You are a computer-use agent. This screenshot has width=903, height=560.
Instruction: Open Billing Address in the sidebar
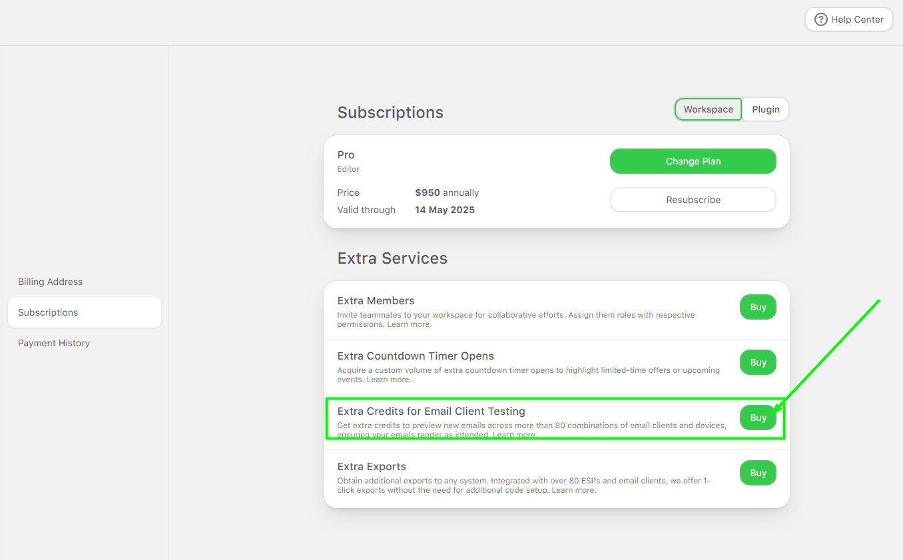(x=51, y=282)
